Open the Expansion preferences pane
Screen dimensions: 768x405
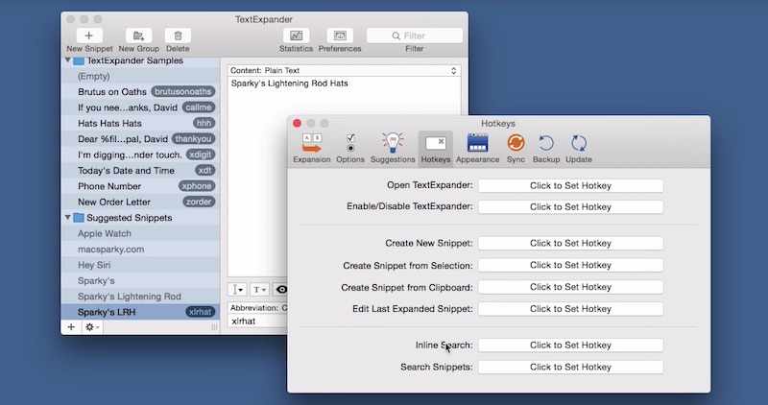click(x=311, y=148)
